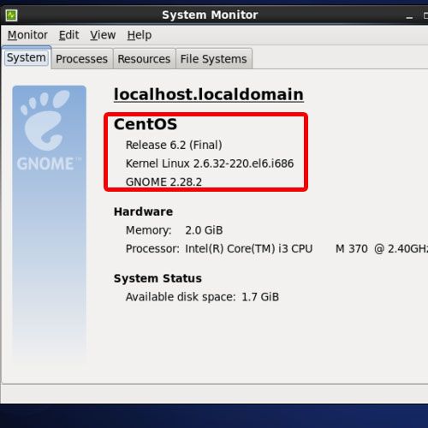Open the Monitor menu
428x428 pixels.
pos(27,35)
